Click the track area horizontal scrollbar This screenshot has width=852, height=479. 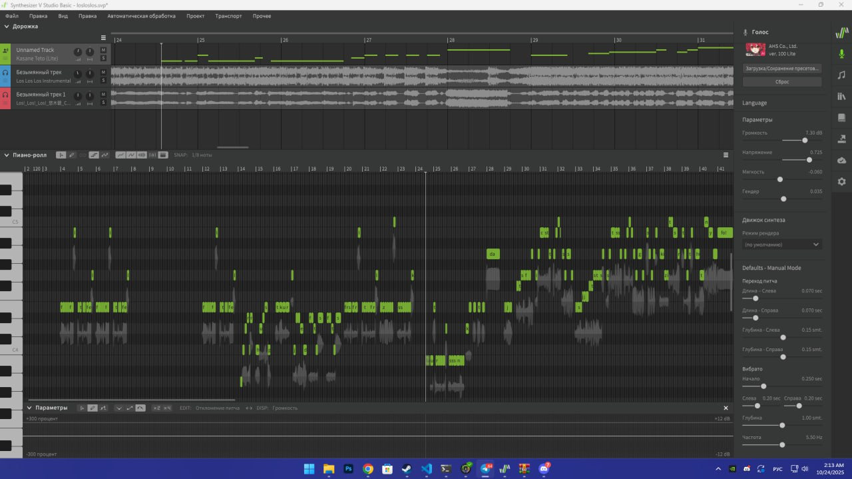233,147
